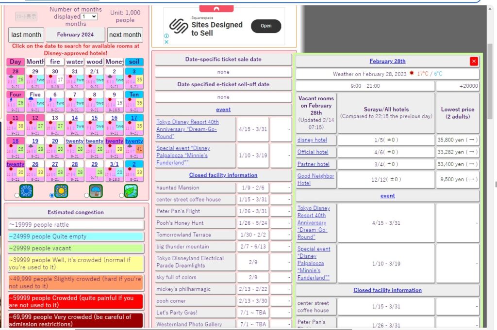Click the green windy tree icon
This screenshot has width=497, height=330.
tap(131, 191)
